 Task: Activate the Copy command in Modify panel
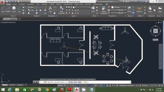click(31, 10)
